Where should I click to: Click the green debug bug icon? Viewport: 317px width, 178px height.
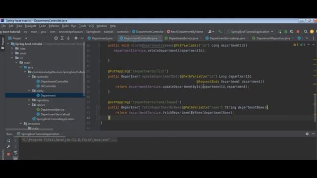[x=286, y=32]
